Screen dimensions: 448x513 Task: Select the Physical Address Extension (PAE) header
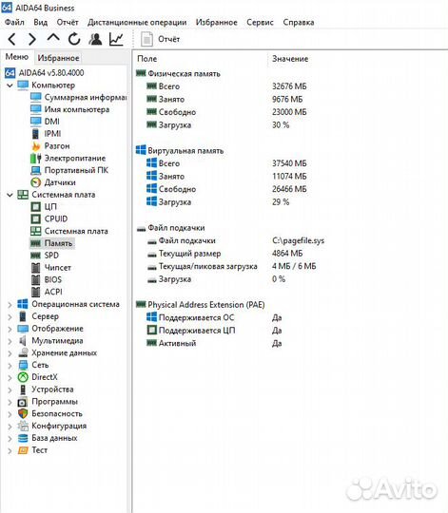201,305
